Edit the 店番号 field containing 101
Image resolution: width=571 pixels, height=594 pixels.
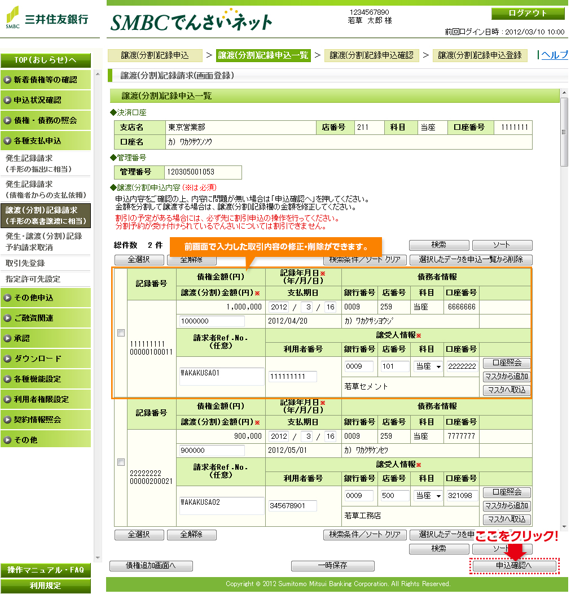pos(395,366)
